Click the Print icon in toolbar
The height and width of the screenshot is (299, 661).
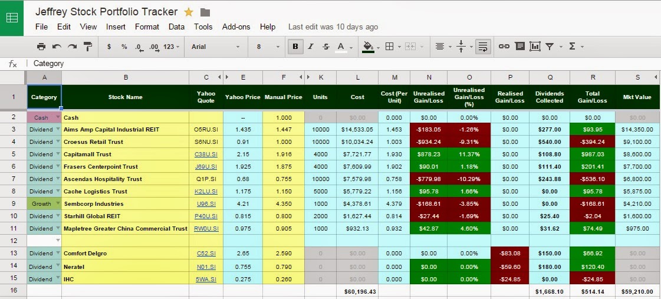pos(41,47)
